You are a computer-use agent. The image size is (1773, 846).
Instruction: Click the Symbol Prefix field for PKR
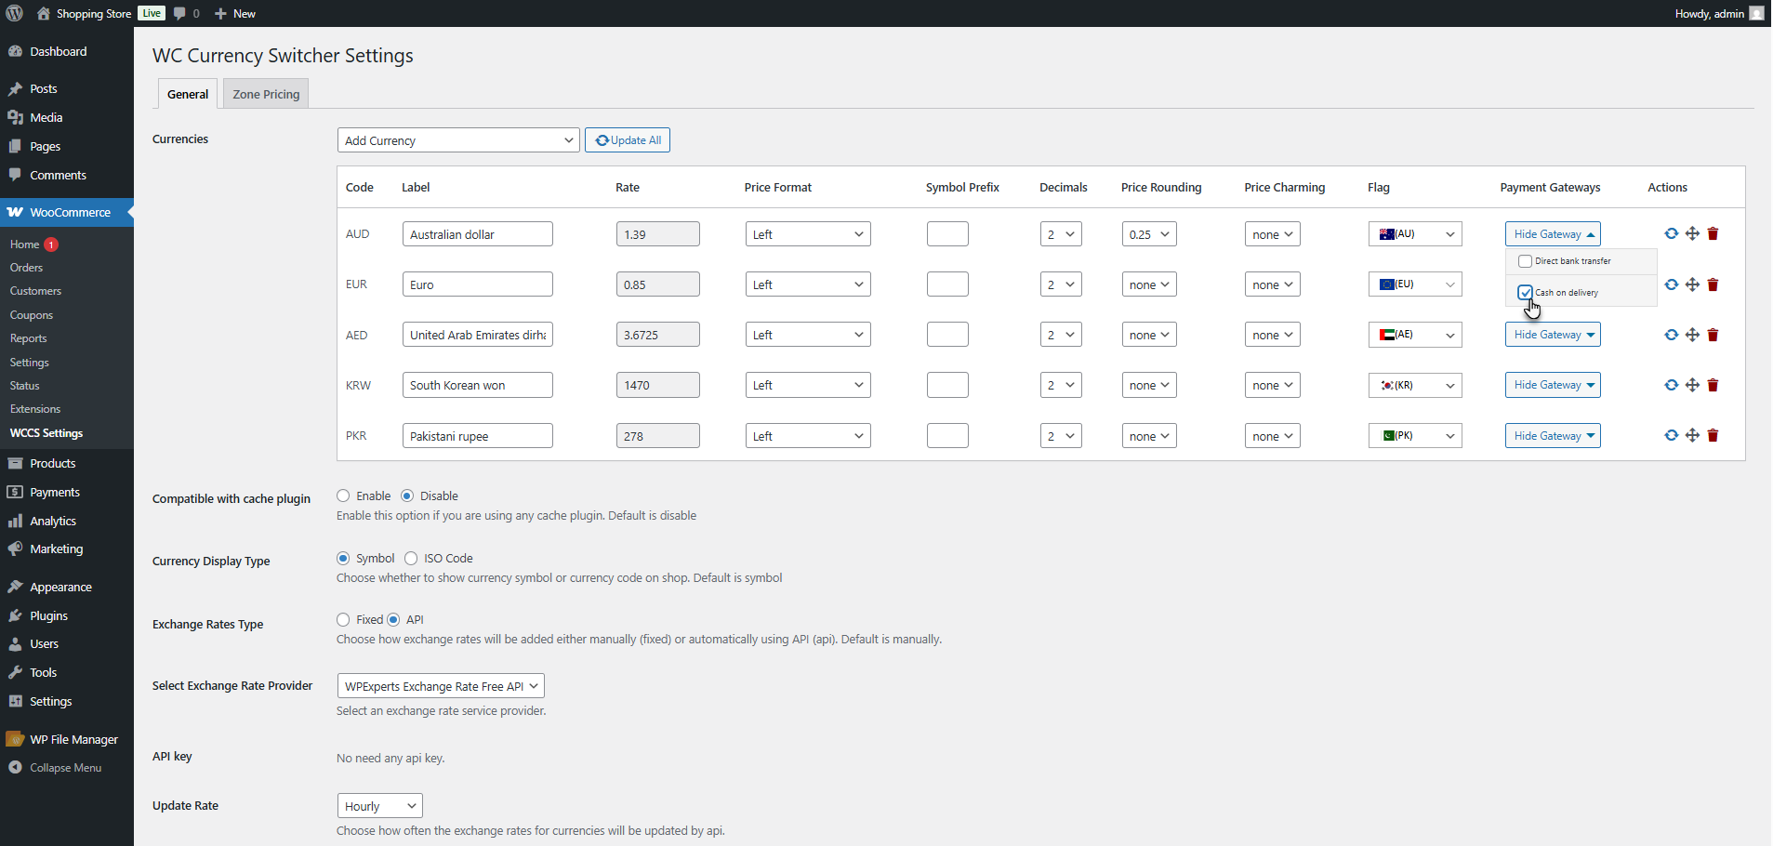947,436
